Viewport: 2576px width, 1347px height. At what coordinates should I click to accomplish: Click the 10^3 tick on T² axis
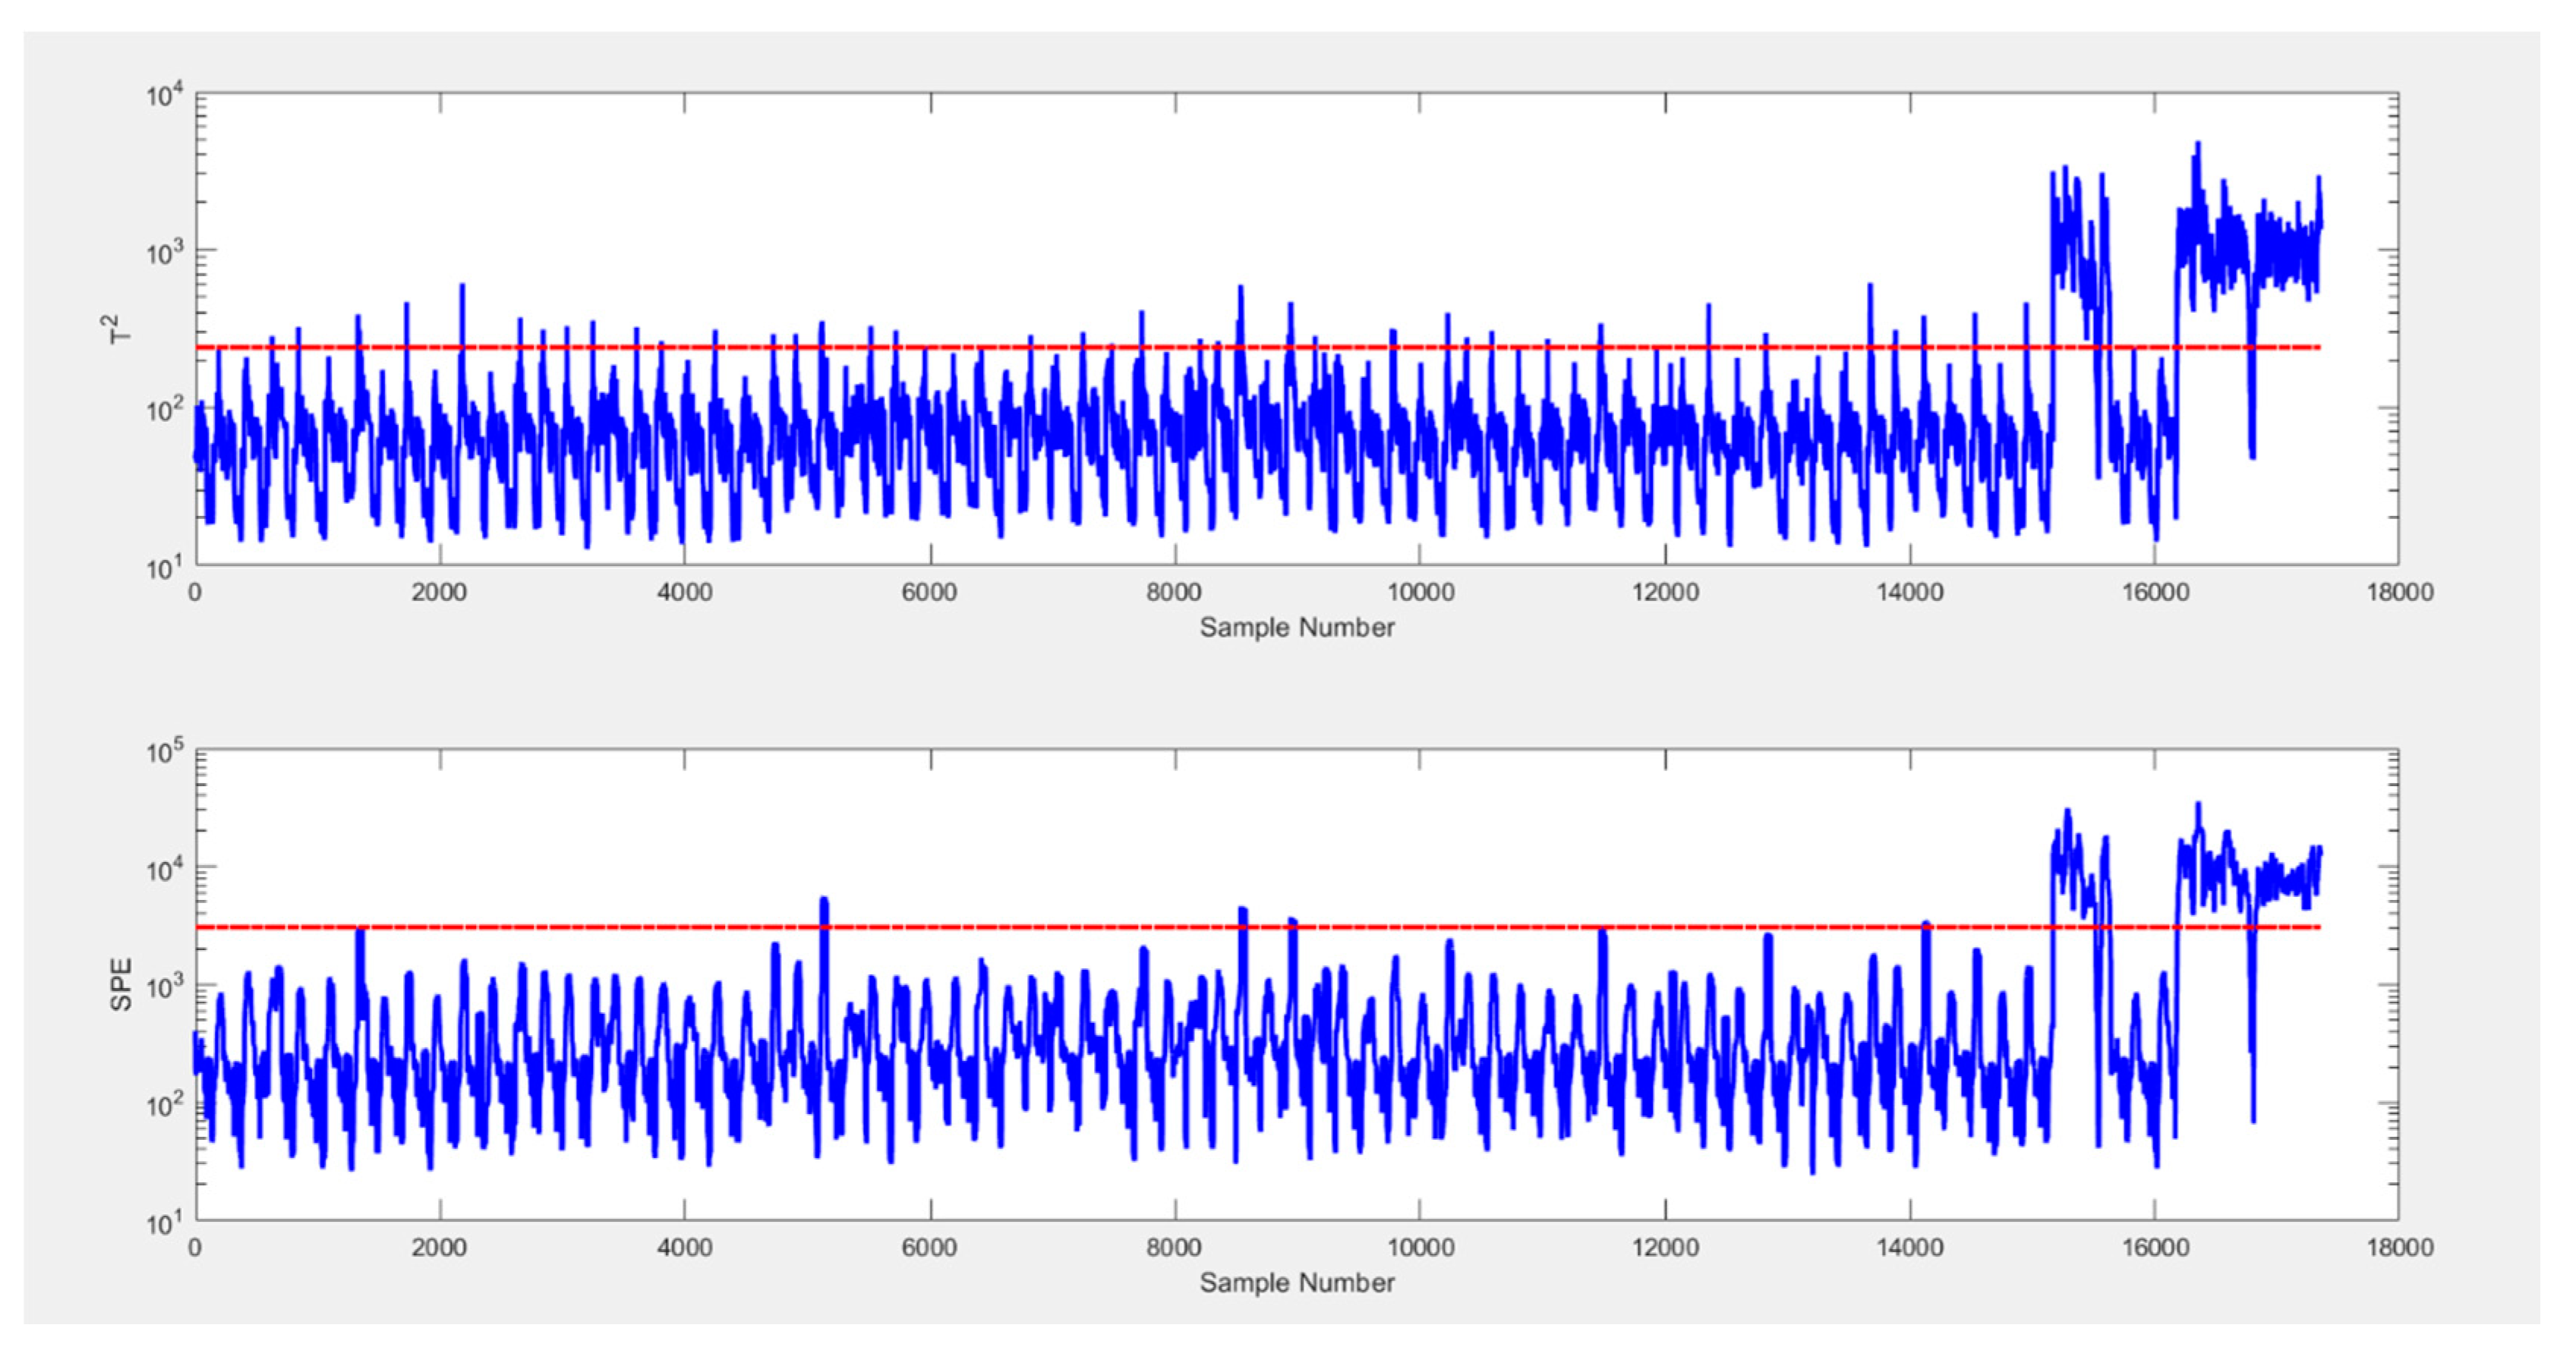[x=164, y=253]
